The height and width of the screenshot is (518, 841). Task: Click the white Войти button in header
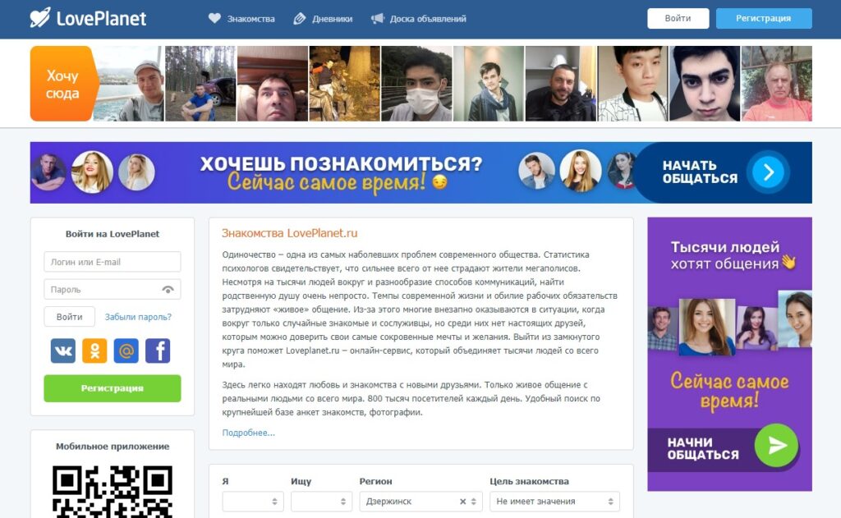pyautogui.click(x=678, y=18)
